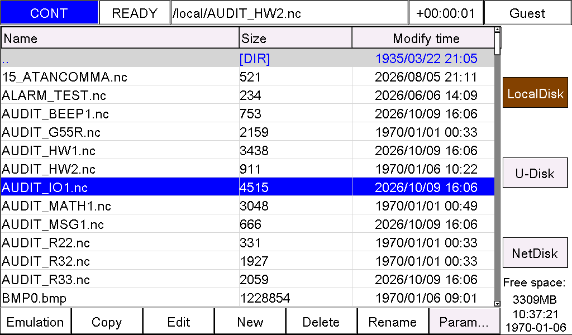Click the Guest user field

(x=527, y=13)
